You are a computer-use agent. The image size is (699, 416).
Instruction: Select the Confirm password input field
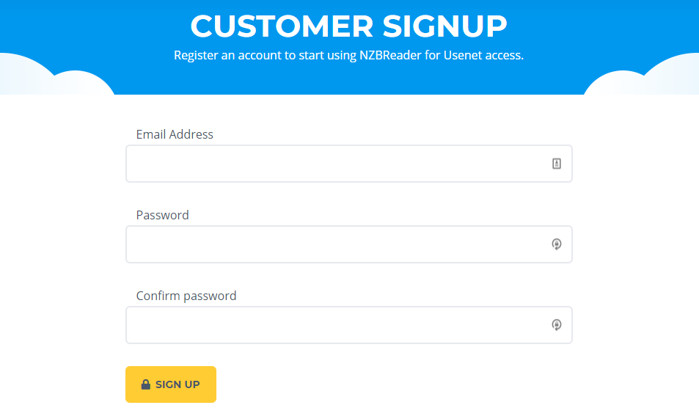[337, 325]
